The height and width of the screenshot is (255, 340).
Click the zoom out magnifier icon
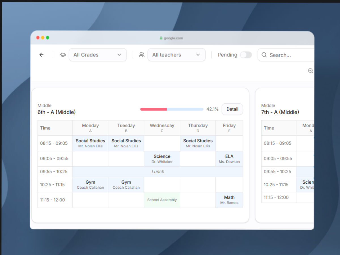click(311, 71)
